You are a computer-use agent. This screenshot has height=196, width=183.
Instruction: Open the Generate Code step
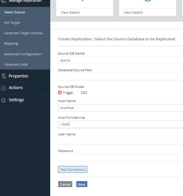click(x=16, y=64)
